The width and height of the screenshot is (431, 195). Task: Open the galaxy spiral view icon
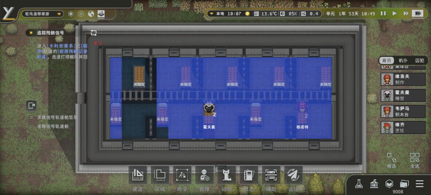[71, 14]
